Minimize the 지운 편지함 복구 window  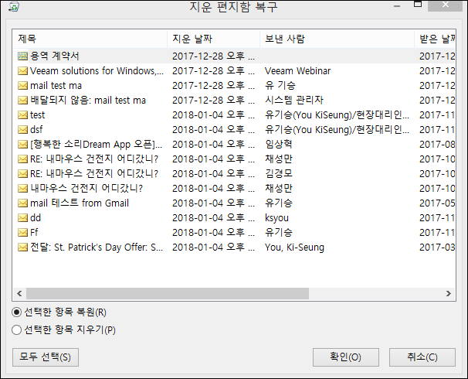tap(397, 6)
